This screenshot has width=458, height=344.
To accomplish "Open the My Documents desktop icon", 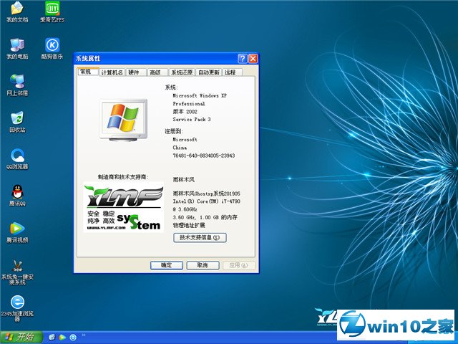I will tap(17, 12).
